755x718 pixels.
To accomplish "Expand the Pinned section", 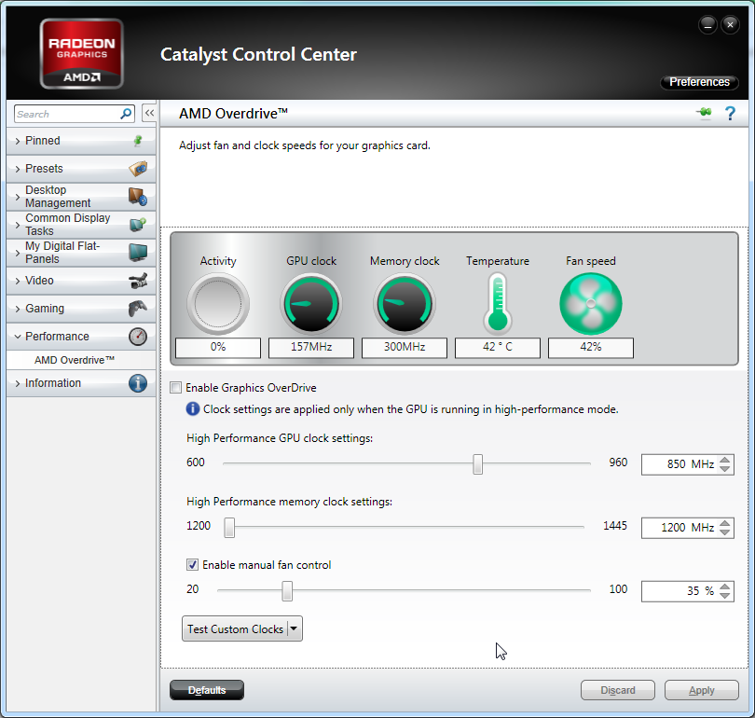I will point(18,141).
